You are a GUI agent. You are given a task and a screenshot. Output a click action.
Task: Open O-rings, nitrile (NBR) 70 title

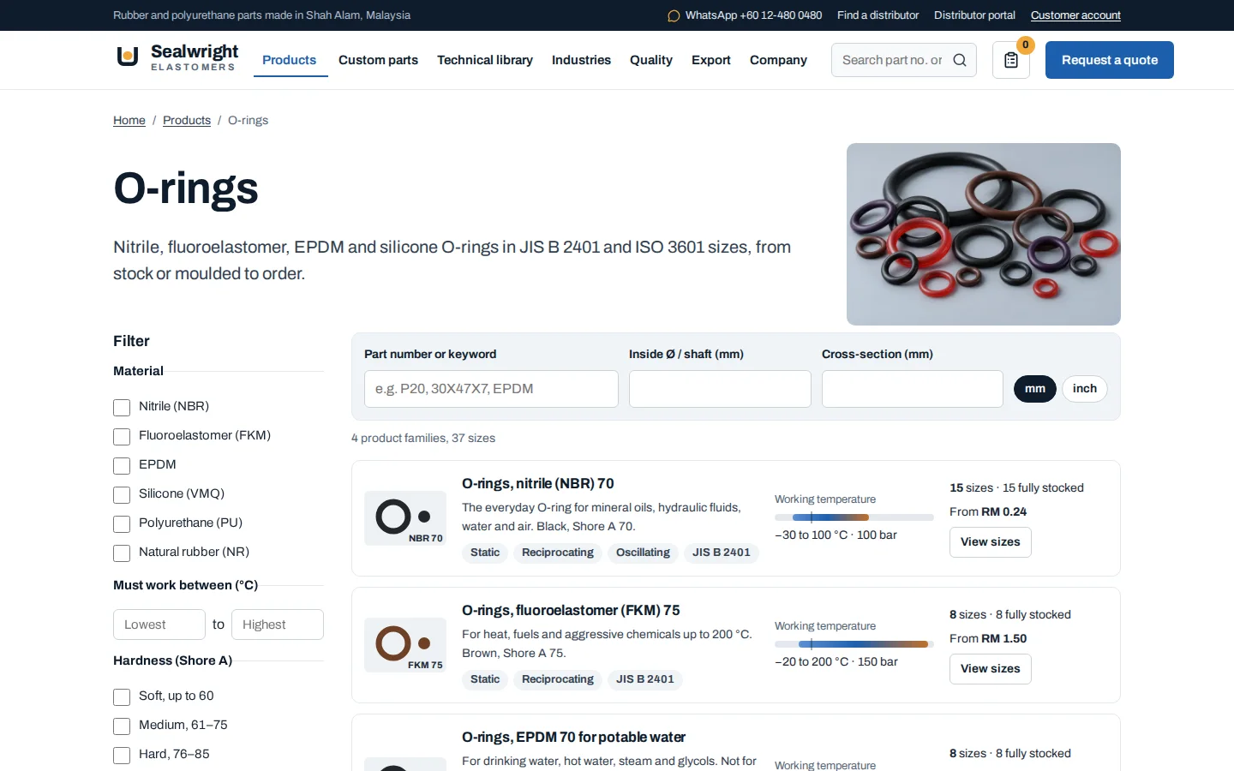(538, 483)
